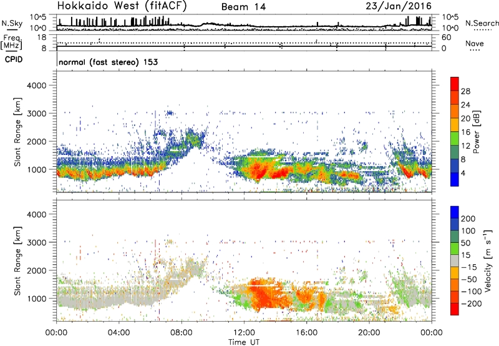Click the "Velocity [m s-1]" color bar title

coord(488,260)
